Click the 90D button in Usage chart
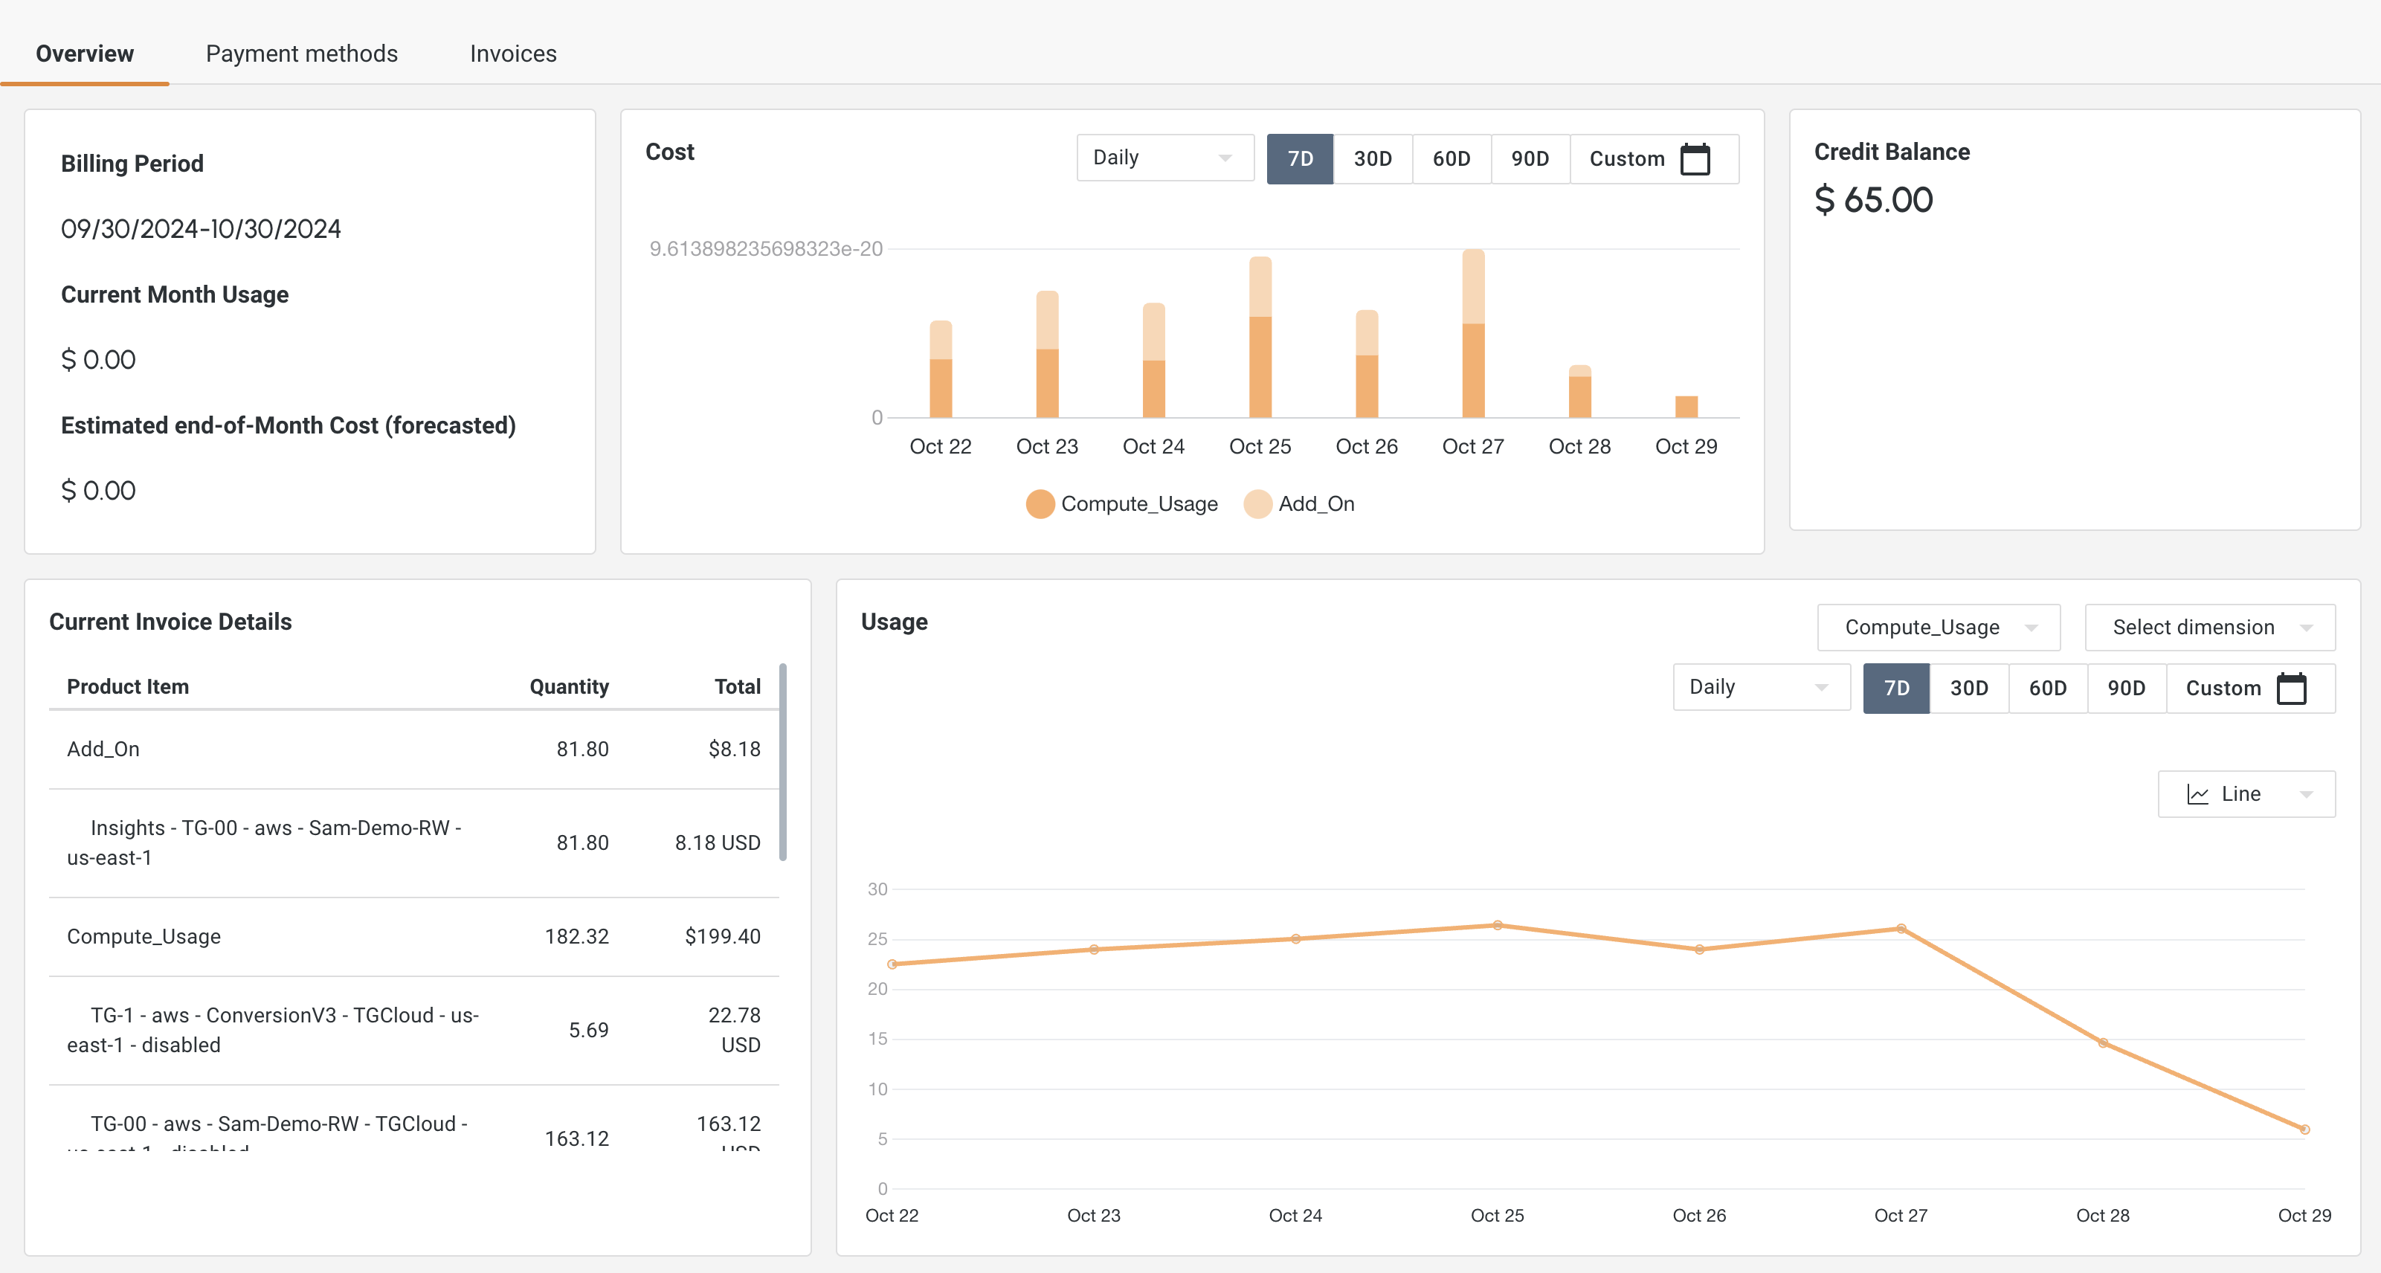The width and height of the screenshot is (2381, 1273). [x=2124, y=689]
